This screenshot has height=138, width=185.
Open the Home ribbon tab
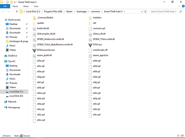coord(15,6)
